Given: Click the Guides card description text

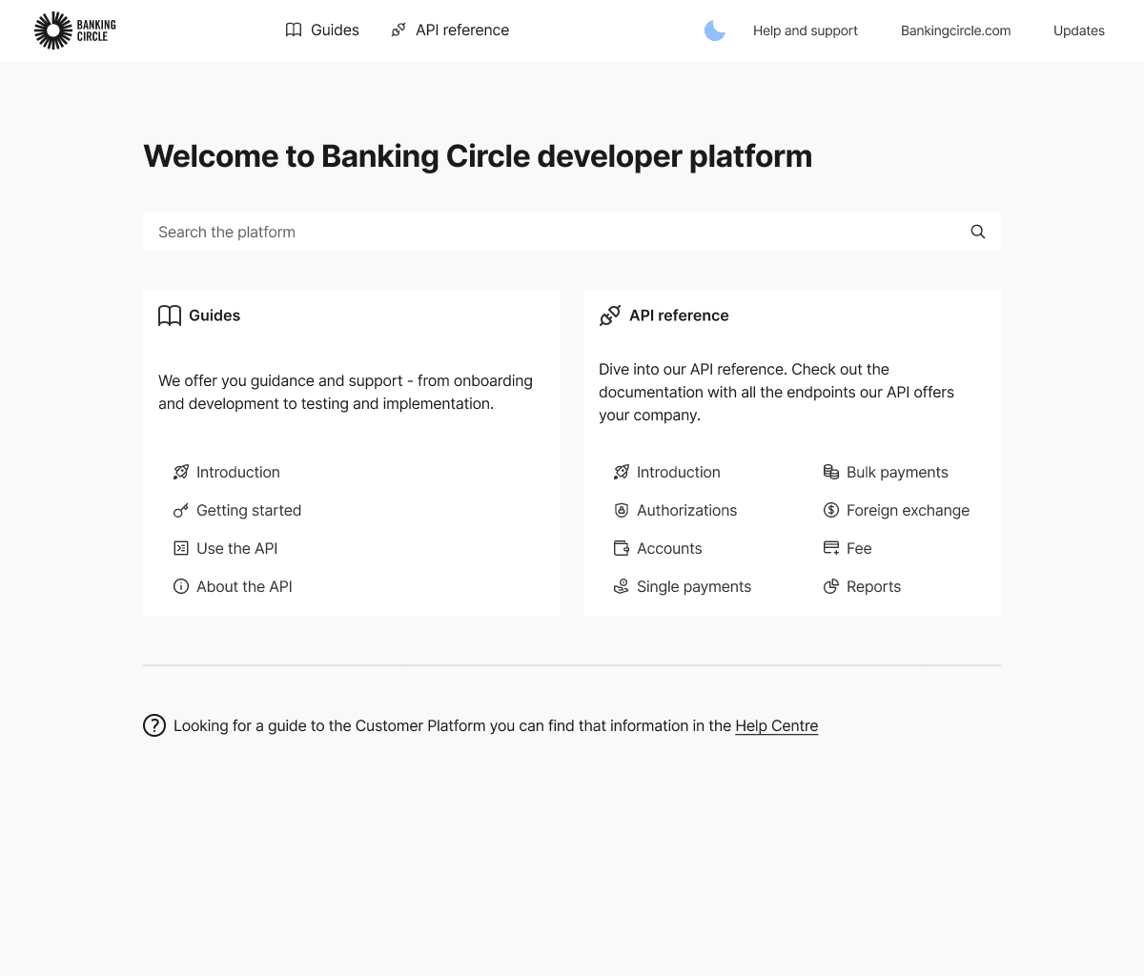Looking at the screenshot, I should tap(346, 392).
